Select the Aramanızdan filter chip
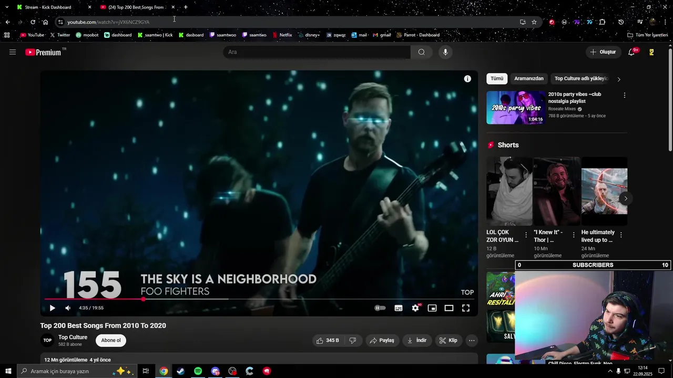This screenshot has height=378, width=673. (529, 79)
